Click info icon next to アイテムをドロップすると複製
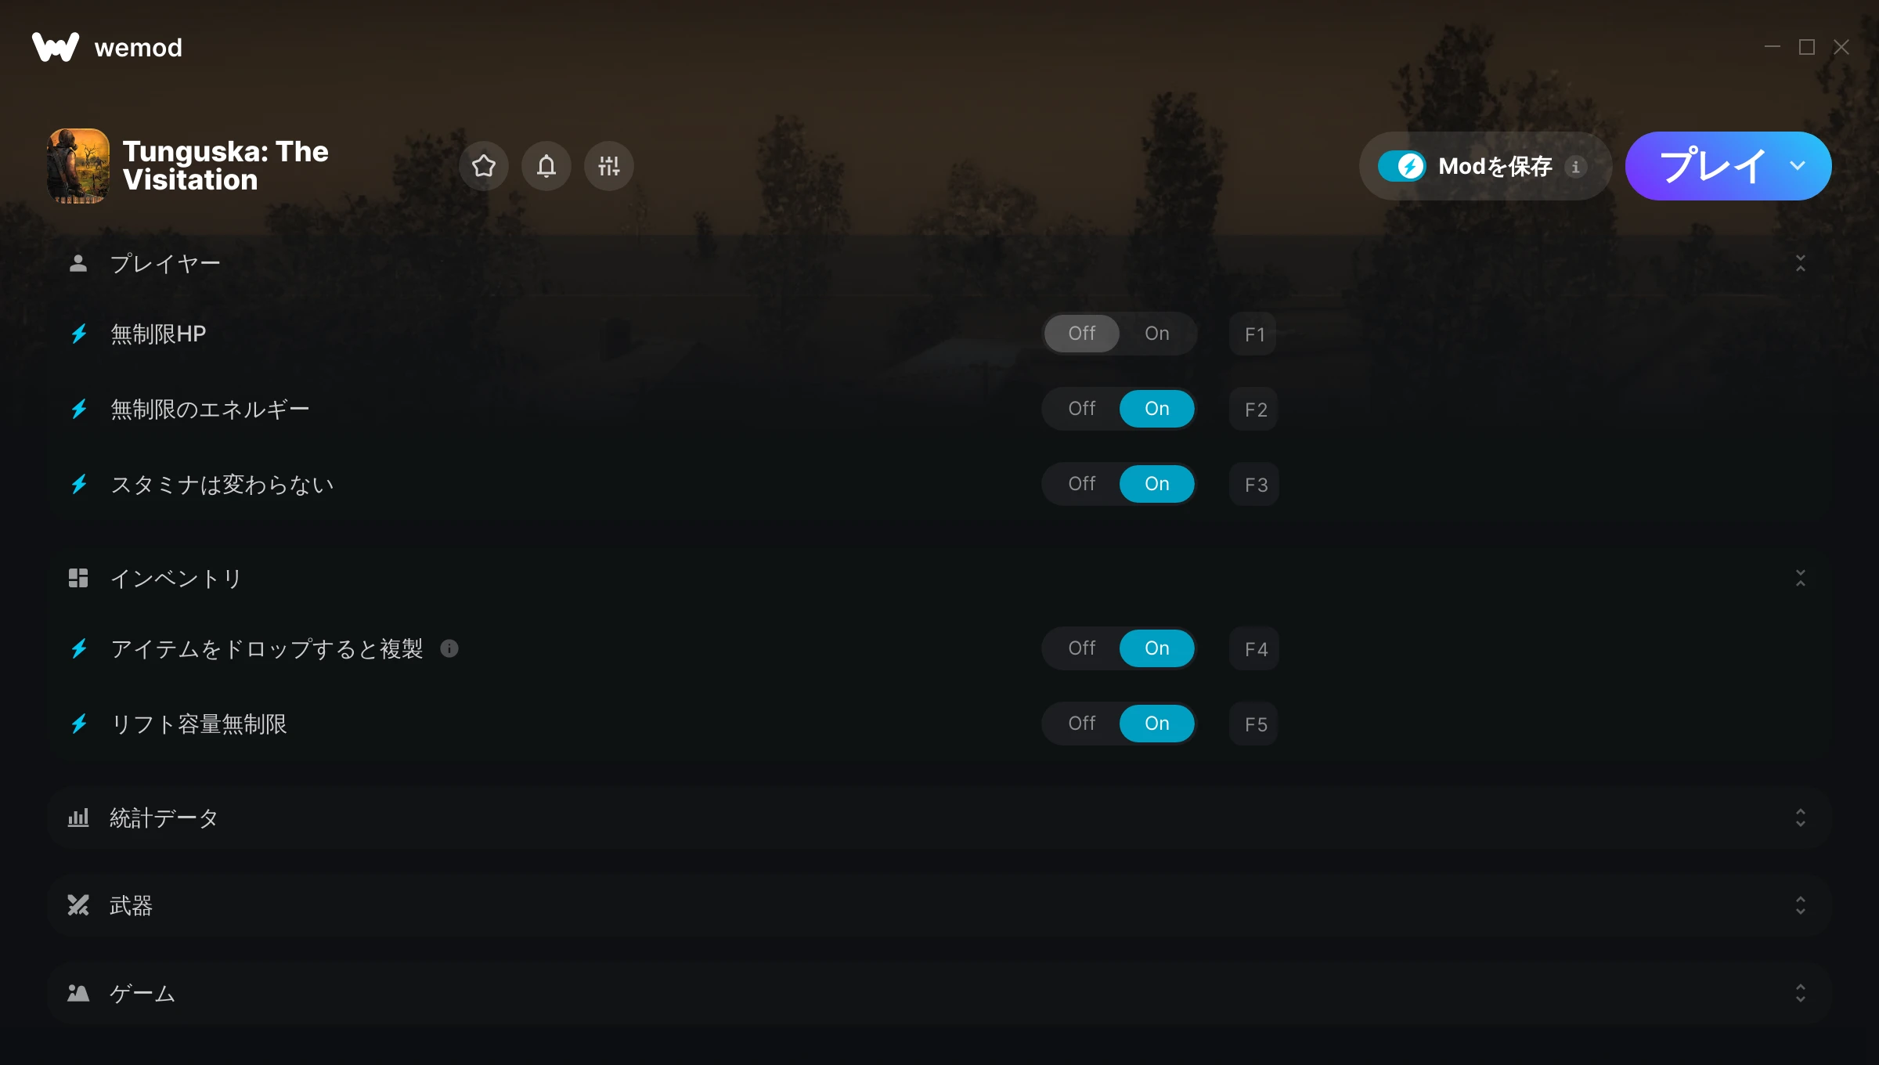The image size is (1879, 1065). click(449, 648)
